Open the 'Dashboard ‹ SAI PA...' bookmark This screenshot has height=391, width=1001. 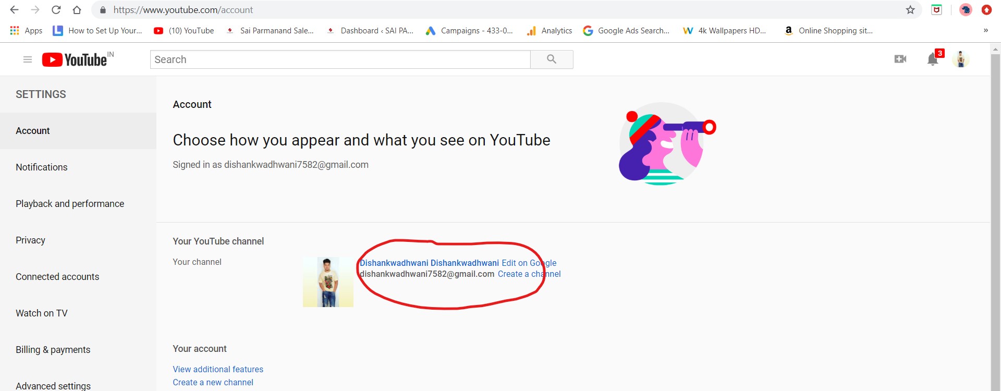(x=370, y=31)
